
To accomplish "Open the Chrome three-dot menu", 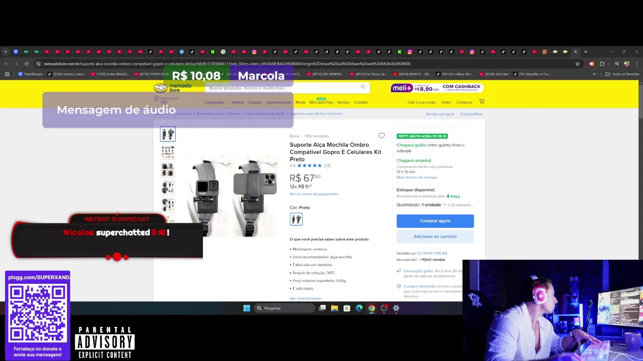I will tap(636, 64).
